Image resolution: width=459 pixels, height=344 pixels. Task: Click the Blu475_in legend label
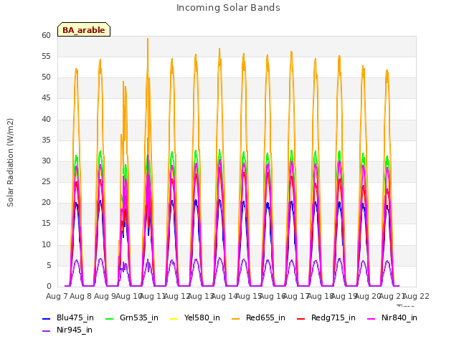tap(75, 317)
